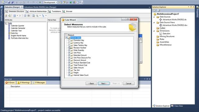Check the Promotion Key measure checkbox
The height and width of the screenshot is (112, 199).
point(69,40)
